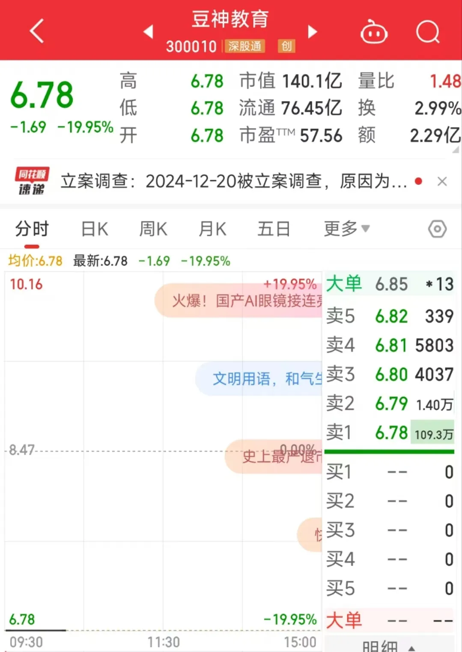Select the 卖5 order row
Screen dimensions: 462x652
(390, 316)
